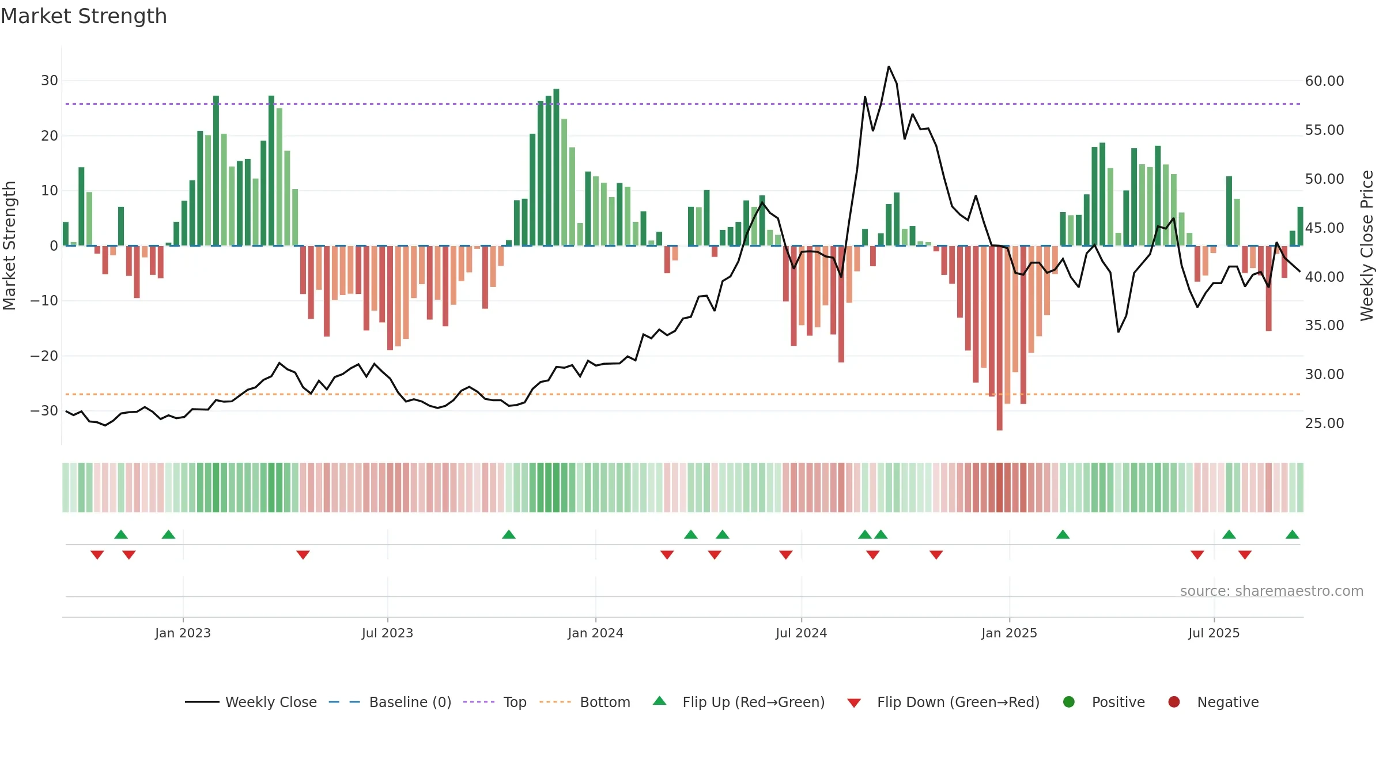Toggle the Negative legend entry

tap(1213, 702)
